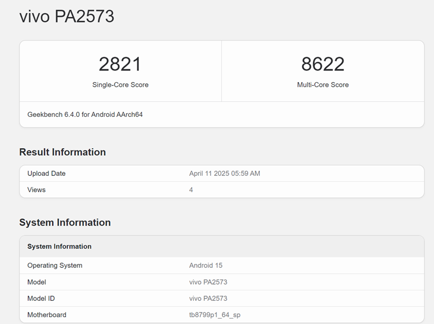Click the Upload Date label
This screenshot has height=324, width=434.
pos(46,174)
